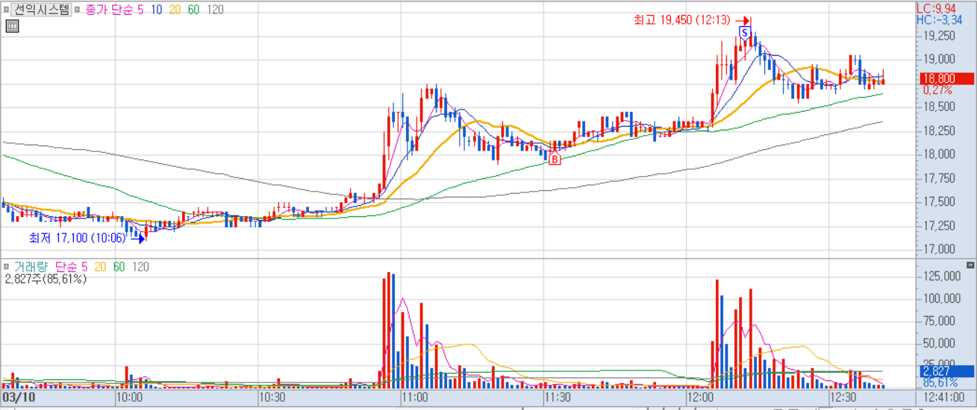This screenshot has width=977, height=410.
Task: Click the 10:30 time axis label
Action: [x=273, y=398]
